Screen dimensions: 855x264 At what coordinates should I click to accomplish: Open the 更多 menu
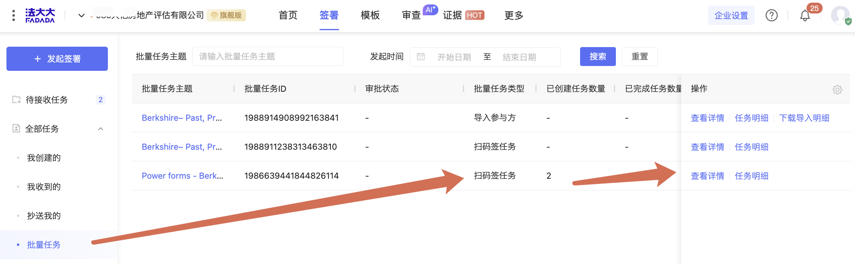(x=514, y=15)
